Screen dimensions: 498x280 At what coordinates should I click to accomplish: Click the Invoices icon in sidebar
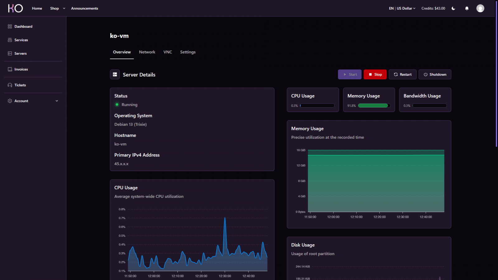pyautogui.click(x=10, y=69)
